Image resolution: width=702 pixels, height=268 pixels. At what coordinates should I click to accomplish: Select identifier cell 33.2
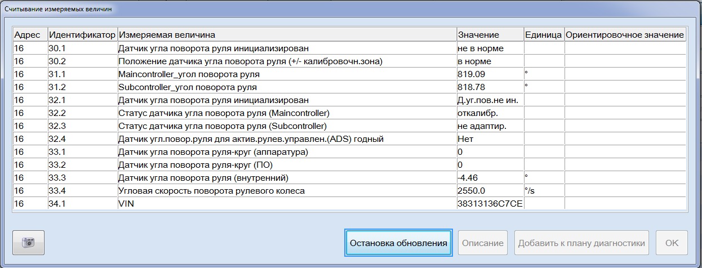(x=82, y=165)
